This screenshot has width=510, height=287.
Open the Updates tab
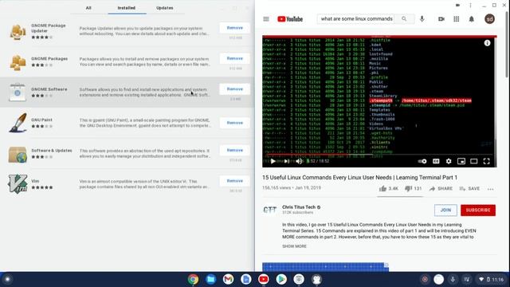click(x=165, y=8)
